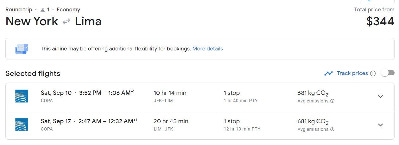Open the More details link

tap(207, 49)
